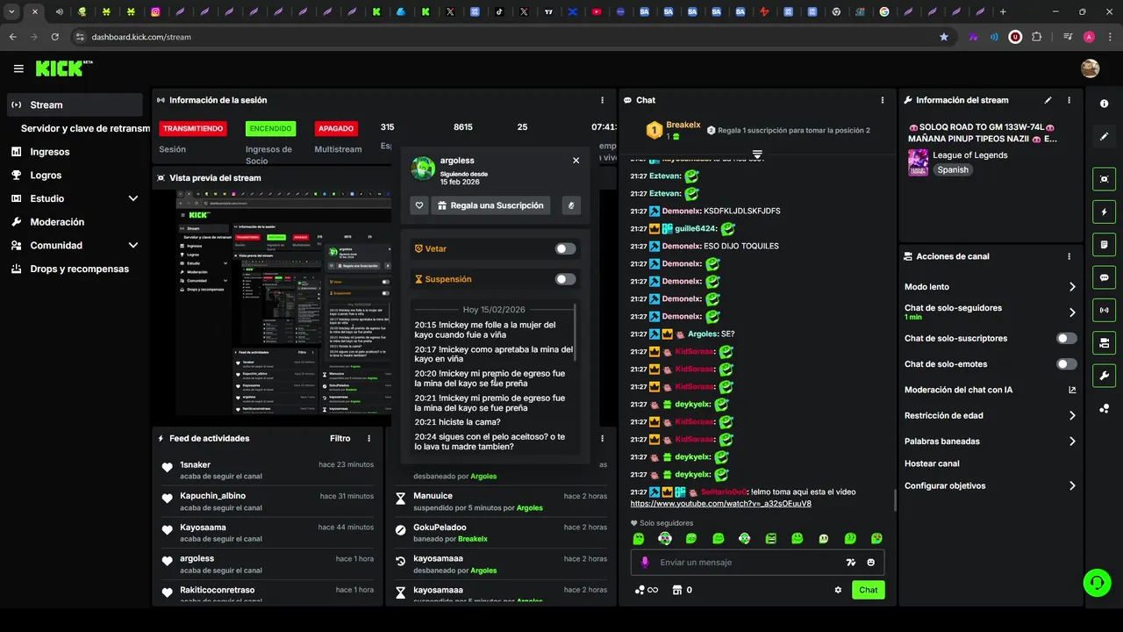Click the Kick logo
Screen dimensions: 1123x632
63,68
